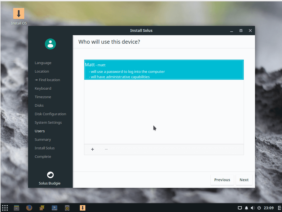Click the power icon in the system tray

coord(259,208)
